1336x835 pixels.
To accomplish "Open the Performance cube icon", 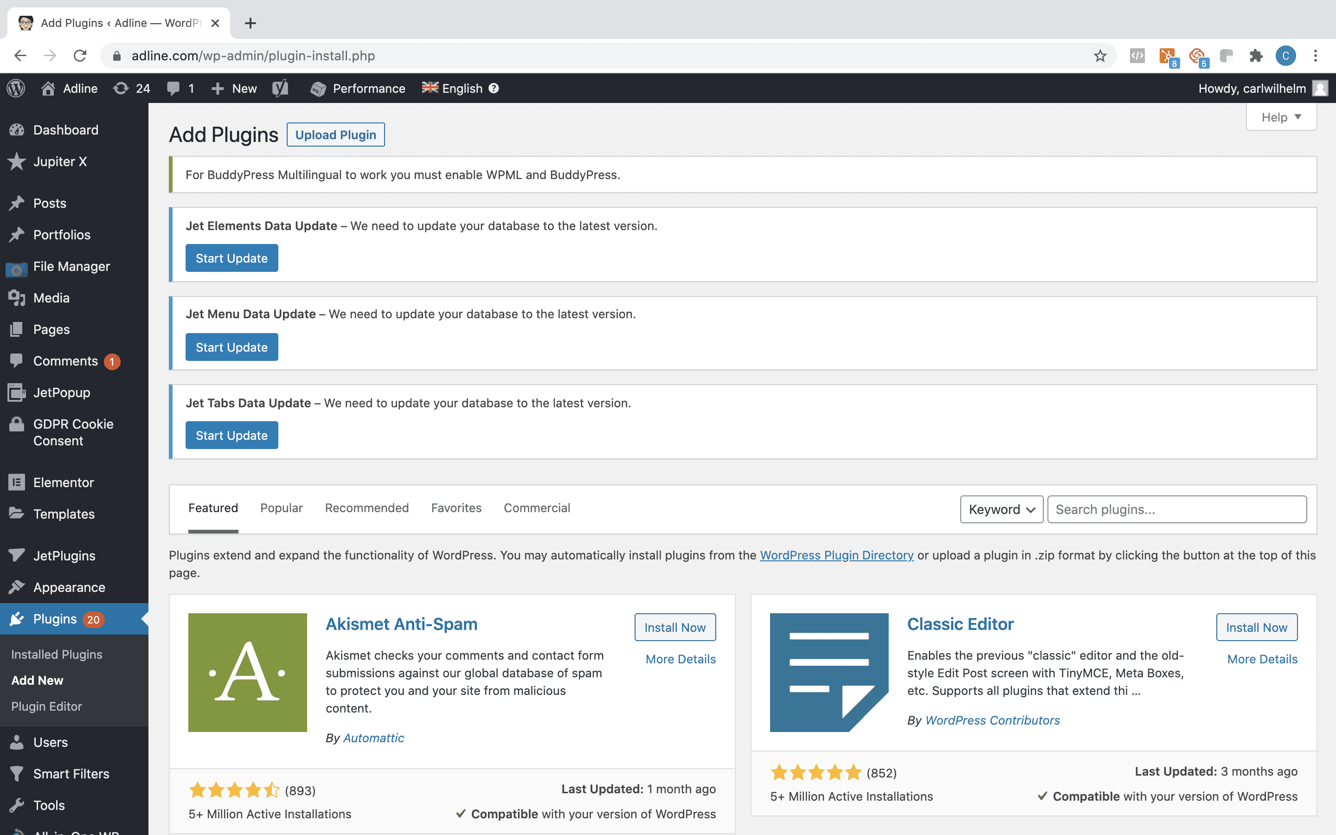I will (318, 88).
